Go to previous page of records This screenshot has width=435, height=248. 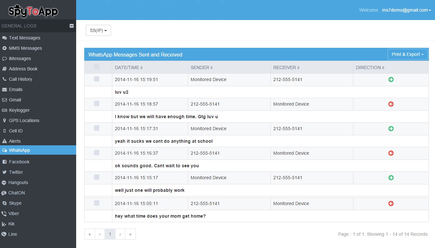tap(100, 234)
